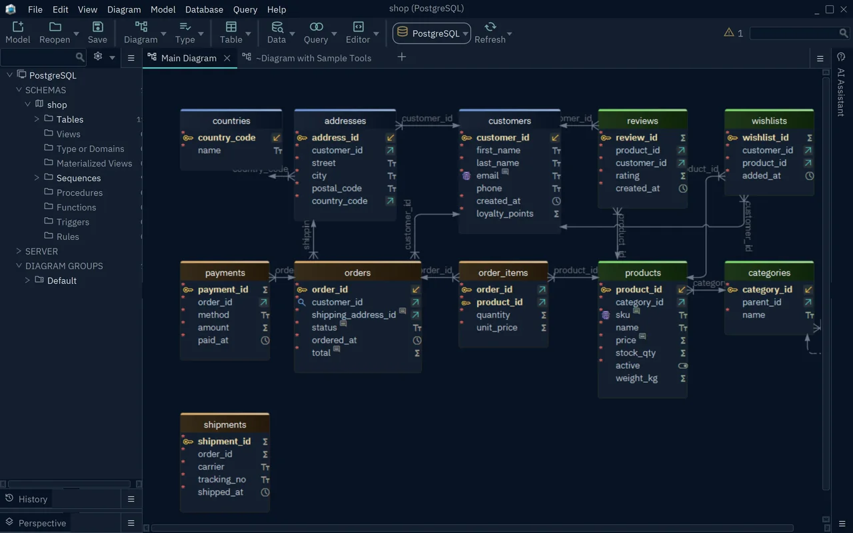Click the Reopen folder icon
Image resolution: width=853 pixels, height=533 pixels.
click(55, 27)
